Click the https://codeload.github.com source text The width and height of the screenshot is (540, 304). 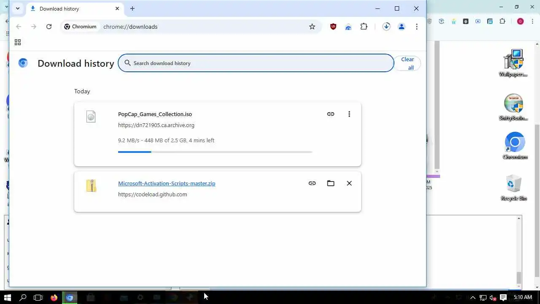(152, 194)
